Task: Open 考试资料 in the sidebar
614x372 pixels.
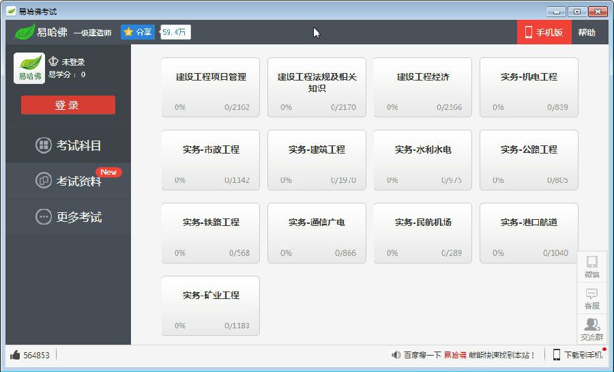Action: 68,181
